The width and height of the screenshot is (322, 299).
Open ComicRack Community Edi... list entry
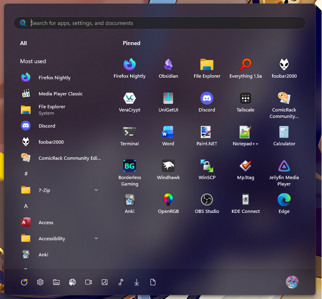[60, 158]
